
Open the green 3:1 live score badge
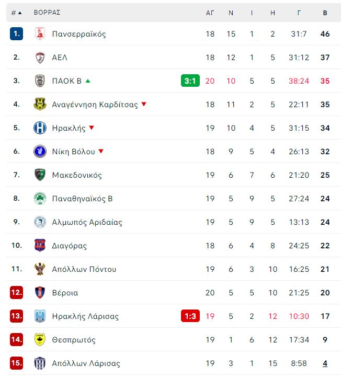190,81
